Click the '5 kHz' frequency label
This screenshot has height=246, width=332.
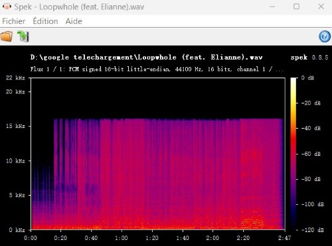(17, 195)
